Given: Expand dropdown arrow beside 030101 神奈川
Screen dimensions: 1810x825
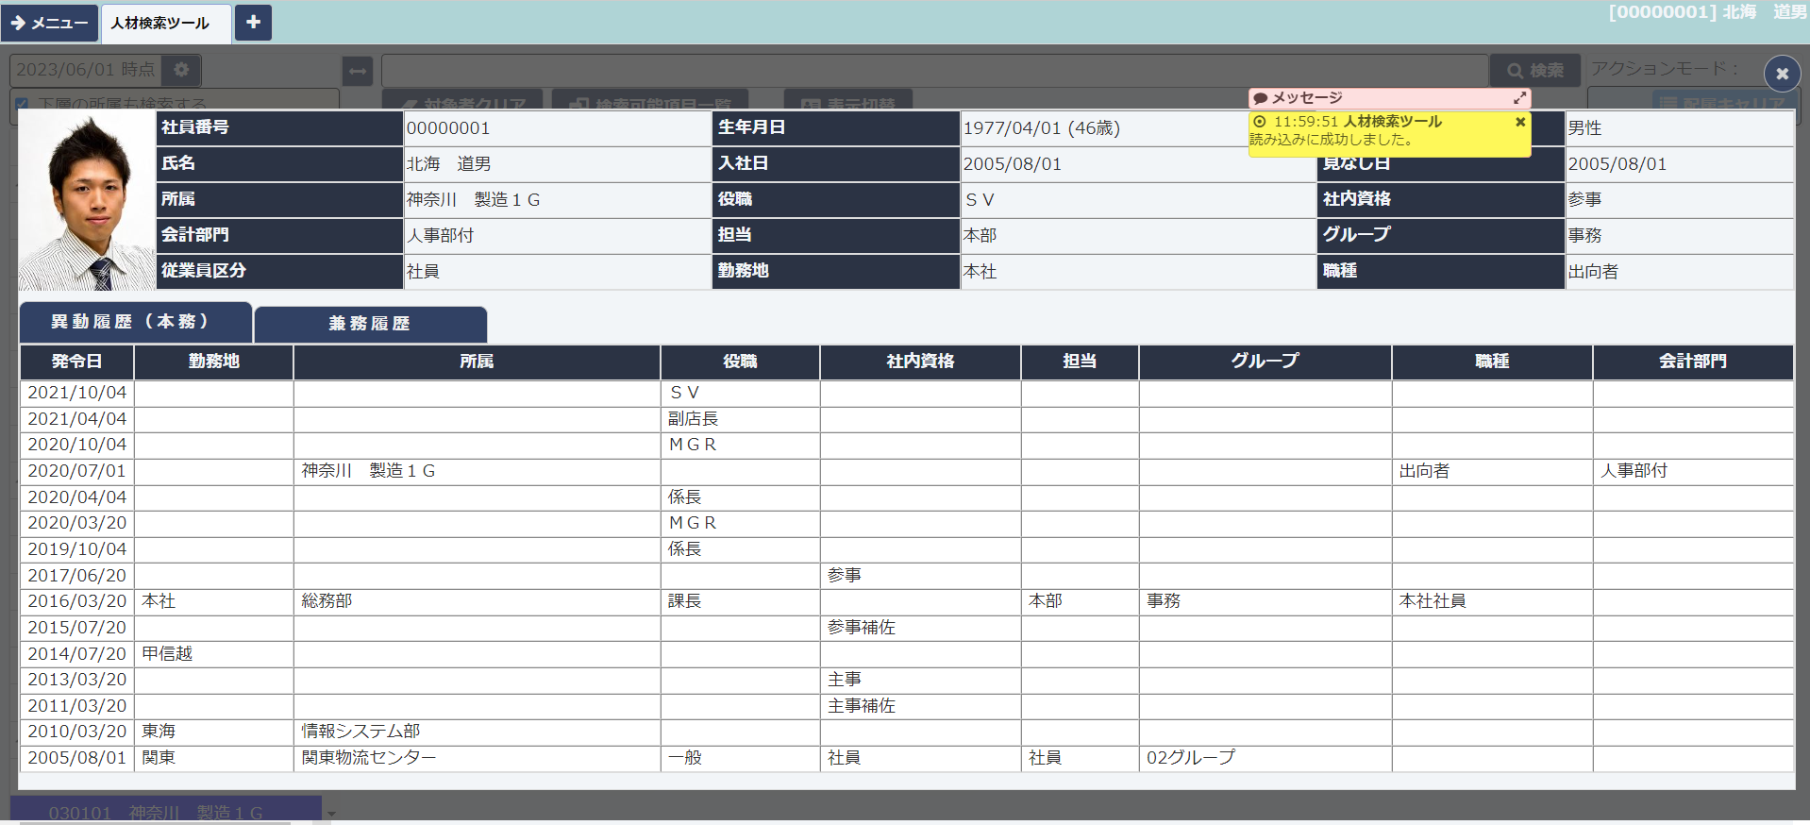Looking at the screenshot, I should 331,813.
